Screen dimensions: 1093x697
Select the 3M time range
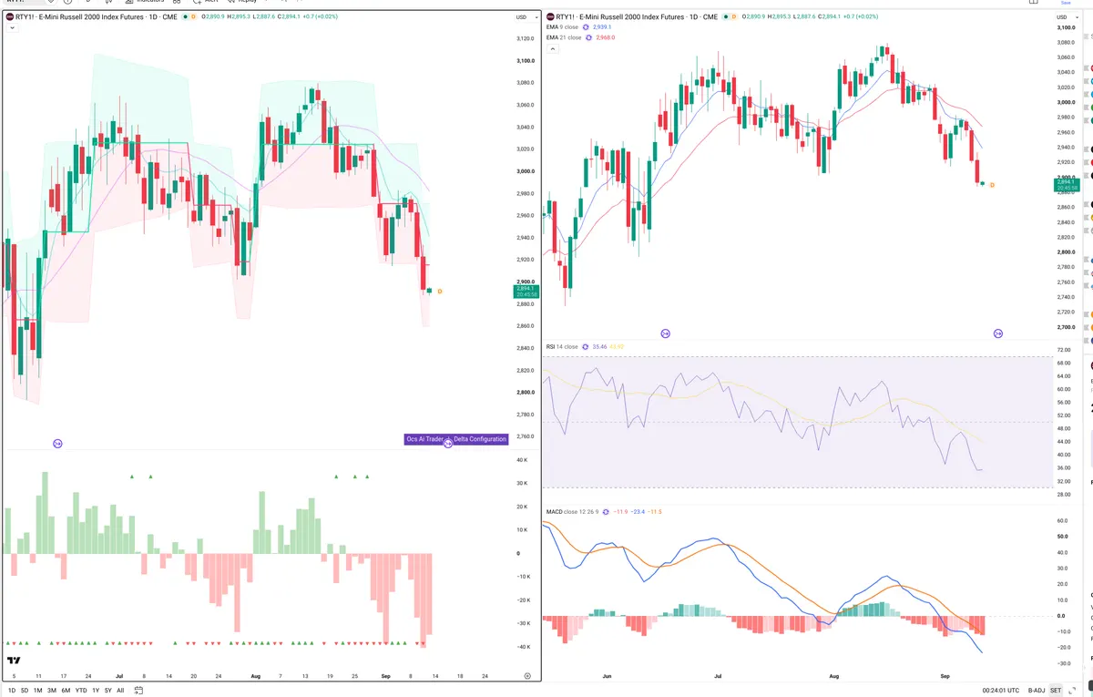click(x=52, y=691)
